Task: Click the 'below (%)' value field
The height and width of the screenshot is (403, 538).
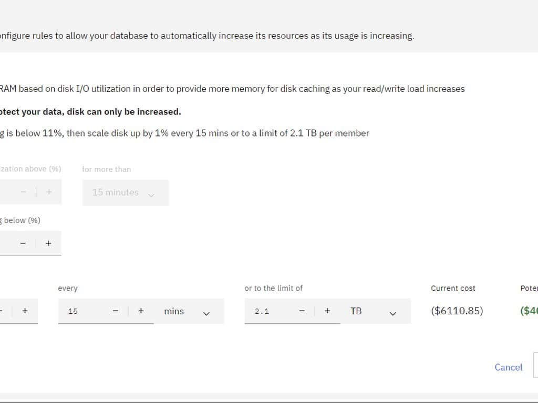Action: coord(5,243)
